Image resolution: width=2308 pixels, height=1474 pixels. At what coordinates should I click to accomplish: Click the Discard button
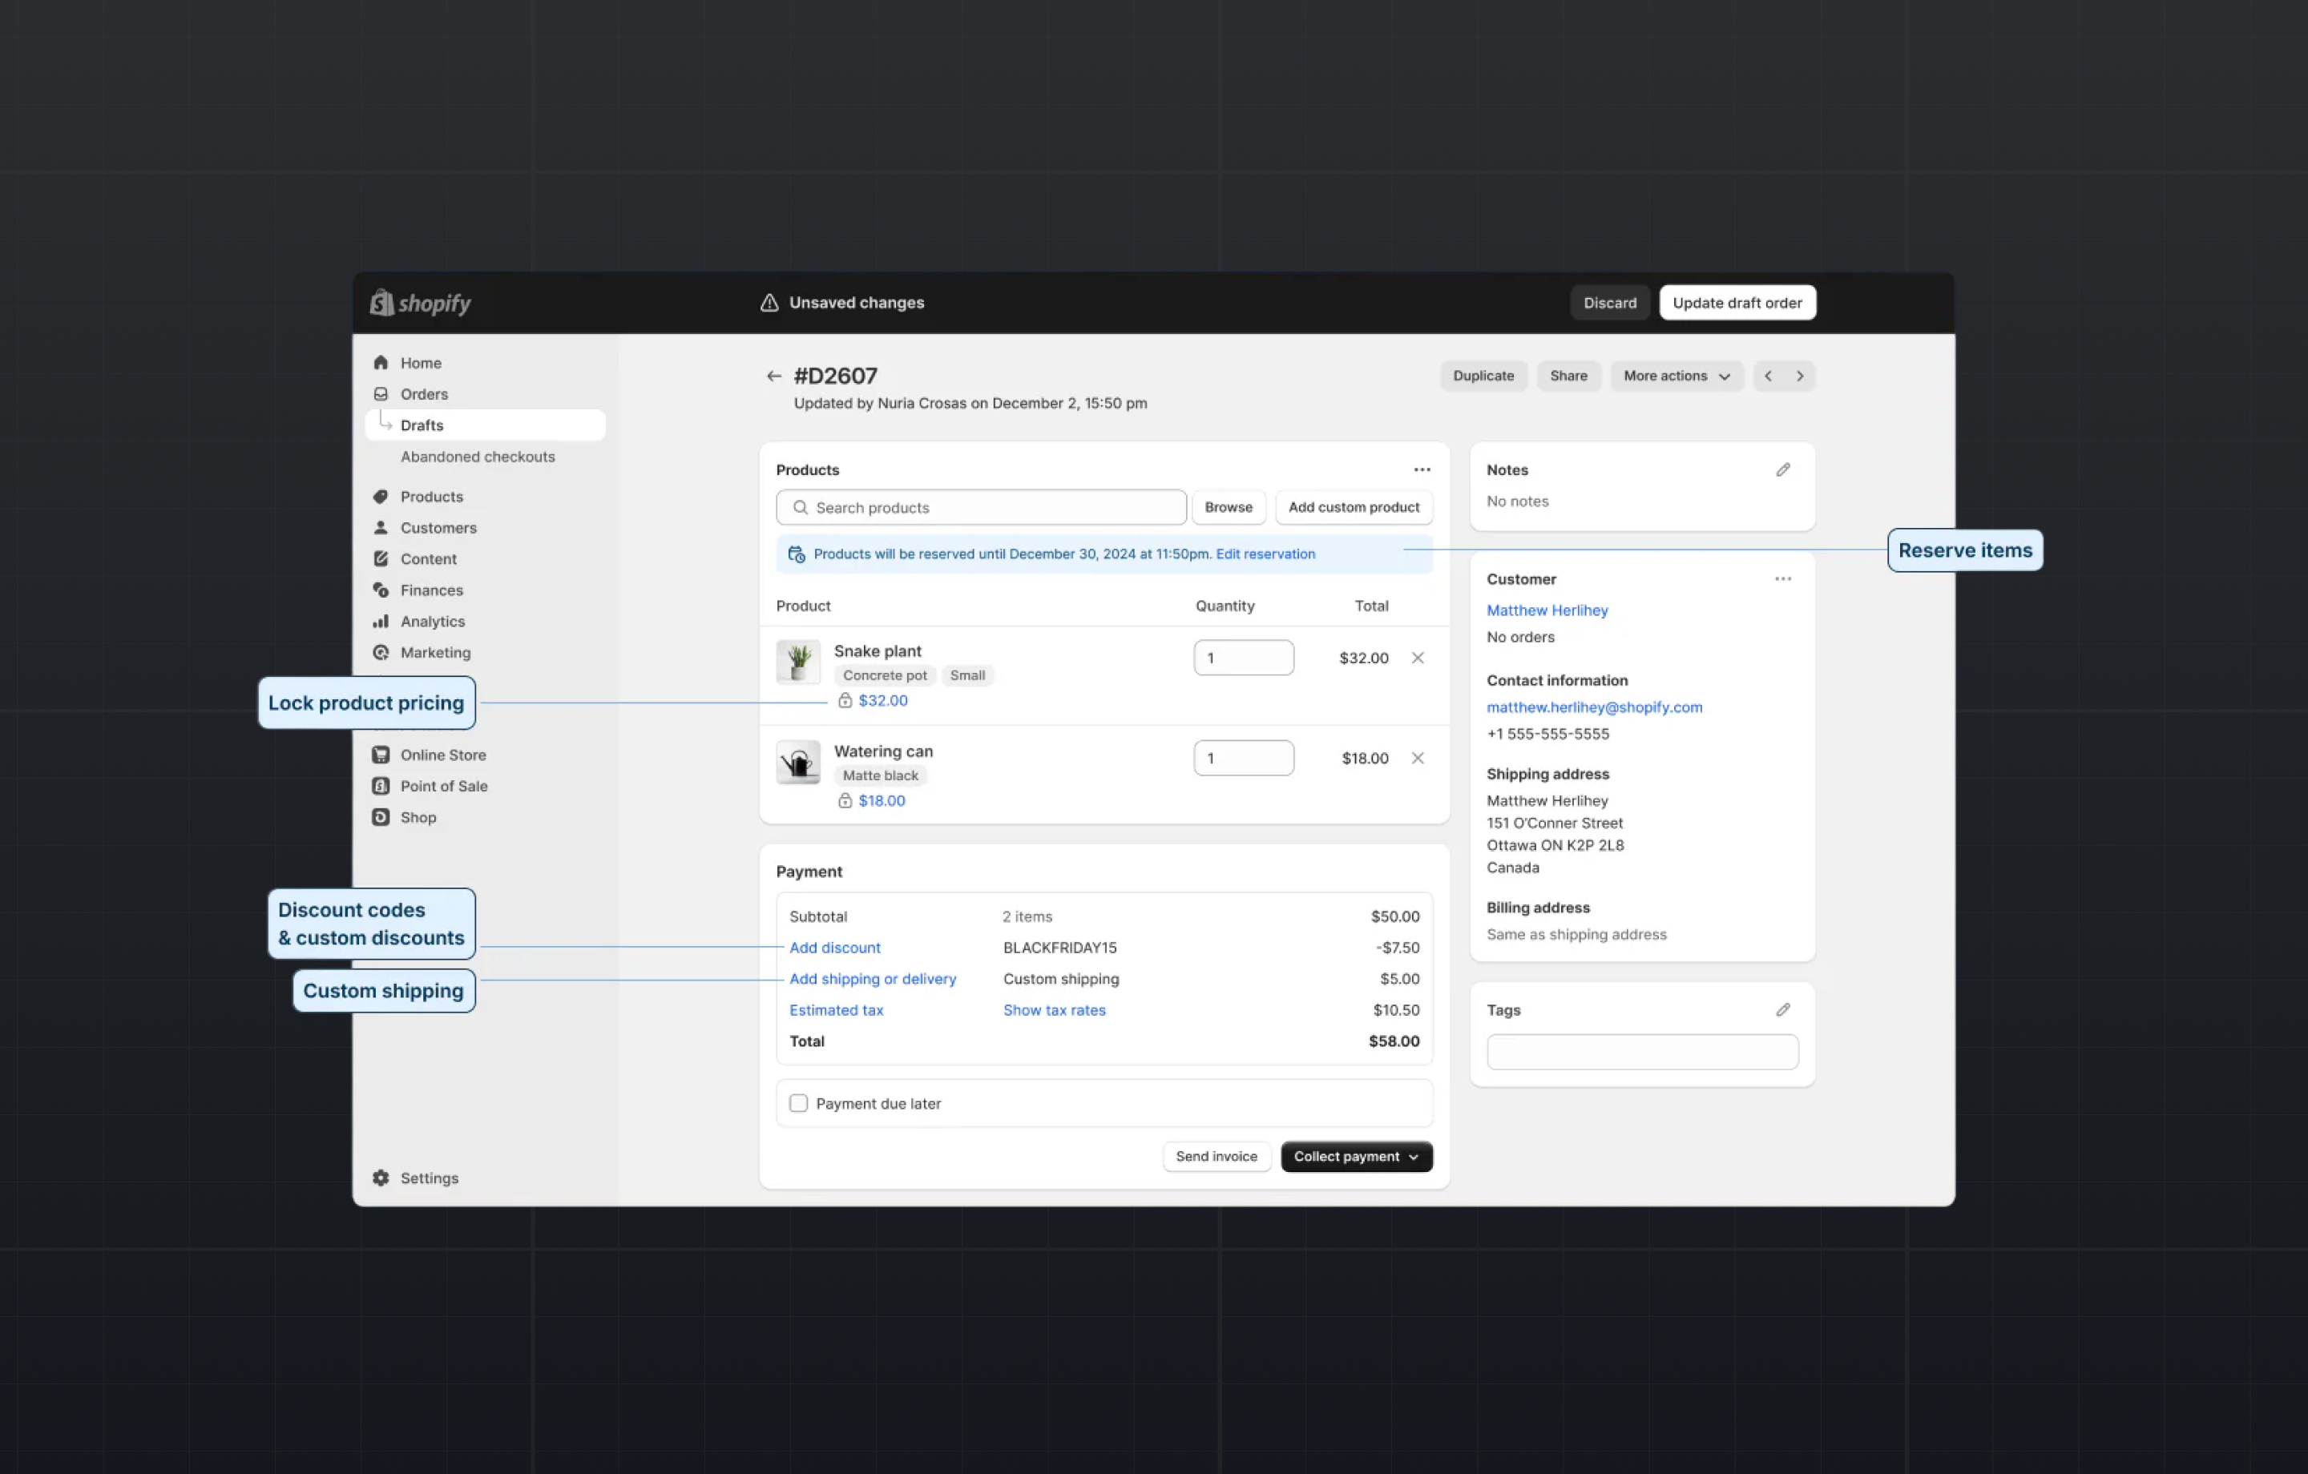pyautogui.click(x=1610, y=303)
